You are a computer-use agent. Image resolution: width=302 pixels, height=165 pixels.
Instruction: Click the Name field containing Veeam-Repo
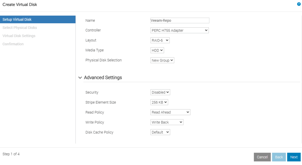[x=180, y=20]
